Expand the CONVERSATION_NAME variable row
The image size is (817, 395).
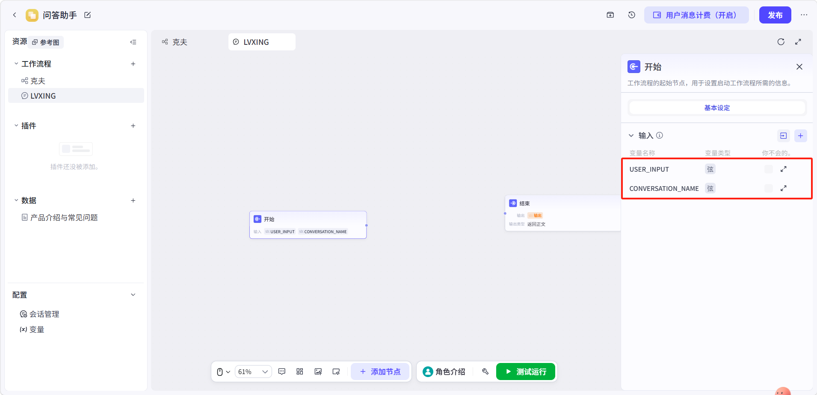pos(784,188)
